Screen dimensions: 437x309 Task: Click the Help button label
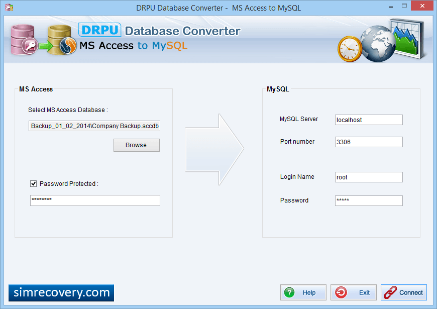(309, 292)
